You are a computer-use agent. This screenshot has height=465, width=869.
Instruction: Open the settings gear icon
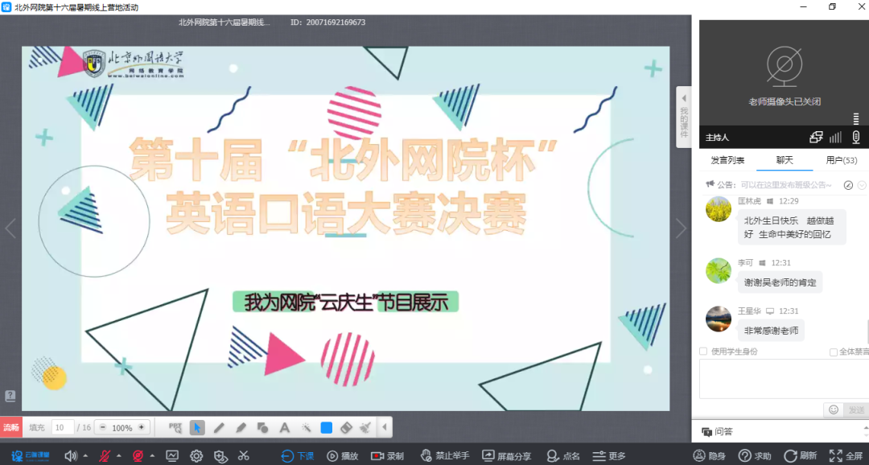[x=196, y=455]
